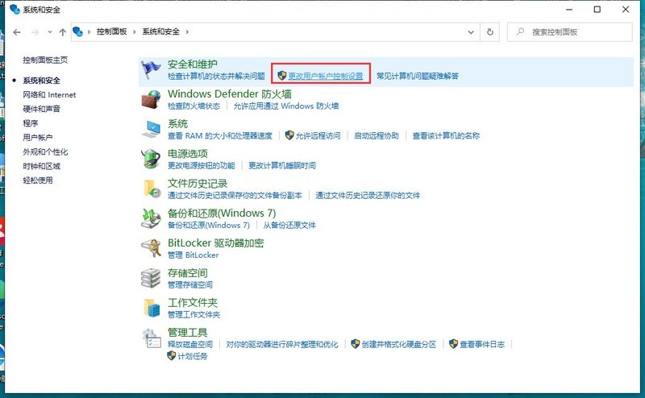Click the shield icon beside 查看事件日志
The image size is (645, 398).
(x=453, y=344)
